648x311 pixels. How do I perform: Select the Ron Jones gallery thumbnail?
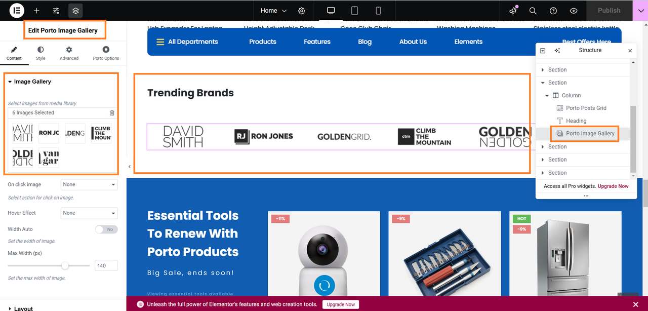[x=49, y=133]
